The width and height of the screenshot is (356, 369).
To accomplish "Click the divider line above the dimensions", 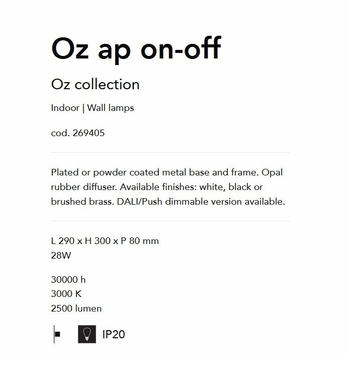I will click(x=170, y=221).
